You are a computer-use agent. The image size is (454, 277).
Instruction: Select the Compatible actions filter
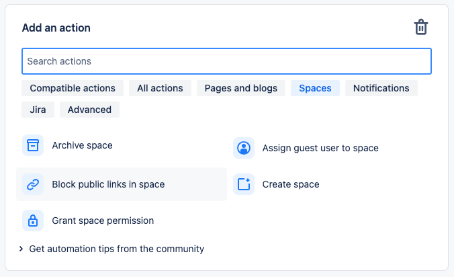point(73,88)
